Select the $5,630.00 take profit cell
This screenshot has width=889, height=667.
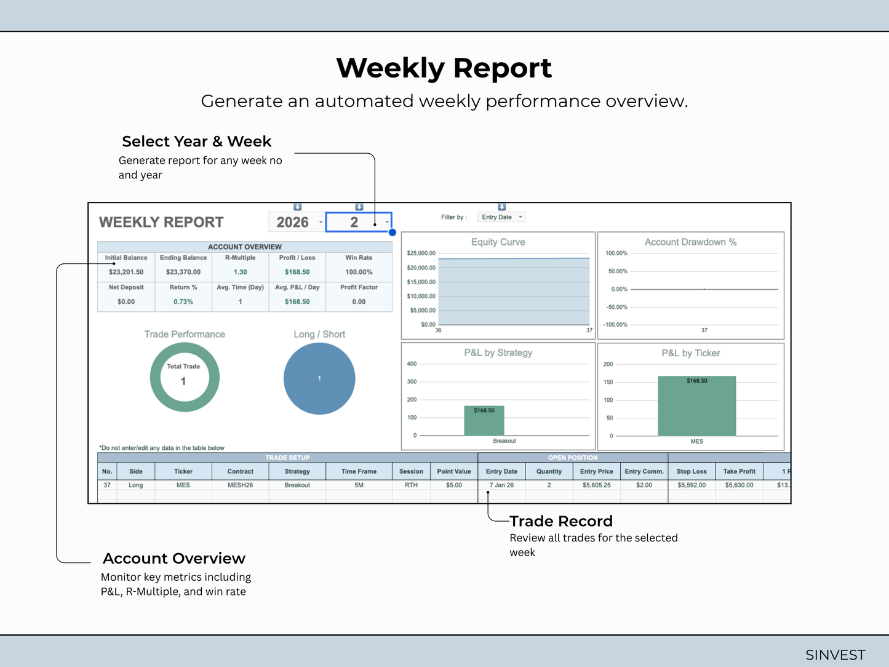(739, 485)
